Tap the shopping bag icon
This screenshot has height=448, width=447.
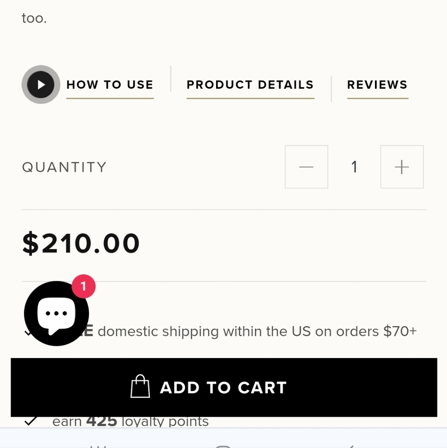point(140,386)
